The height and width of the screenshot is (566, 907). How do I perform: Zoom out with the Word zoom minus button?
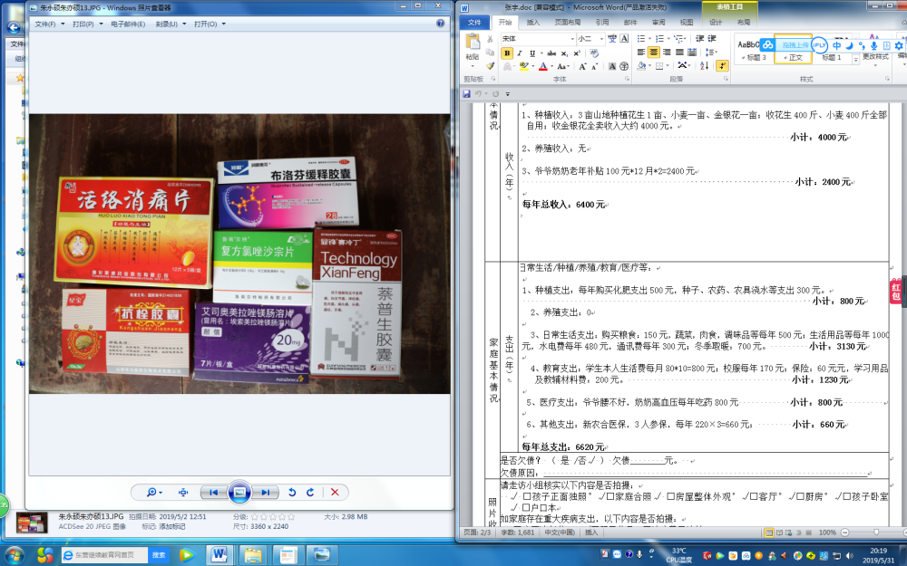[845, 532]
